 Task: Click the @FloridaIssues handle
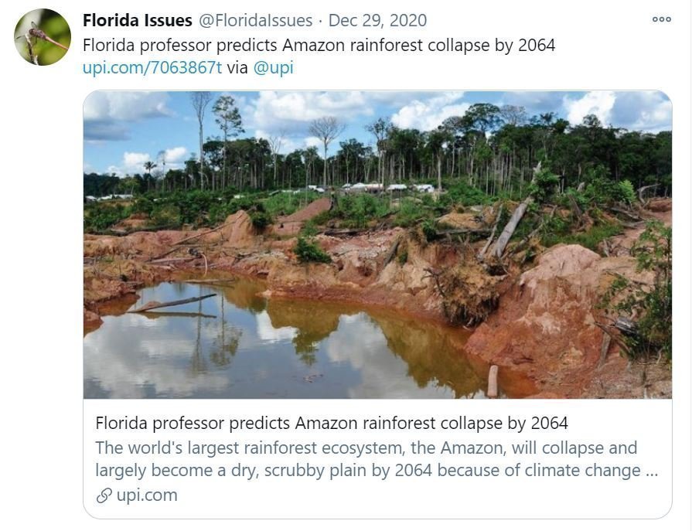tap(255, 20)
